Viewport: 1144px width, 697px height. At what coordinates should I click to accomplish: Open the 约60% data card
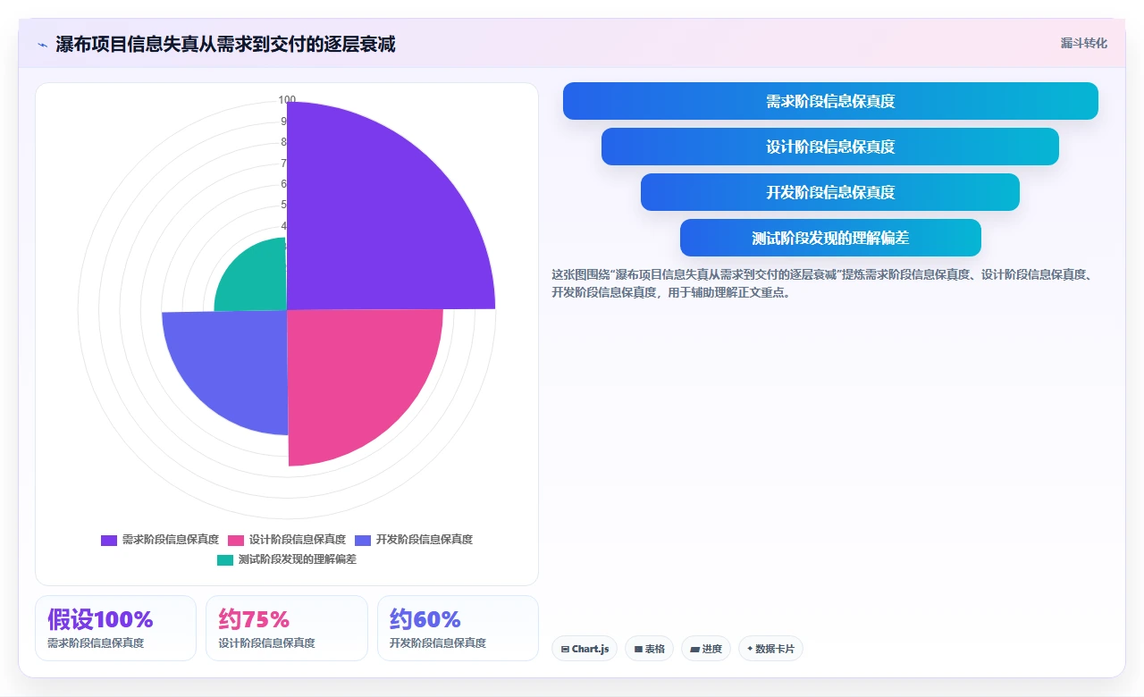point(458,628)
